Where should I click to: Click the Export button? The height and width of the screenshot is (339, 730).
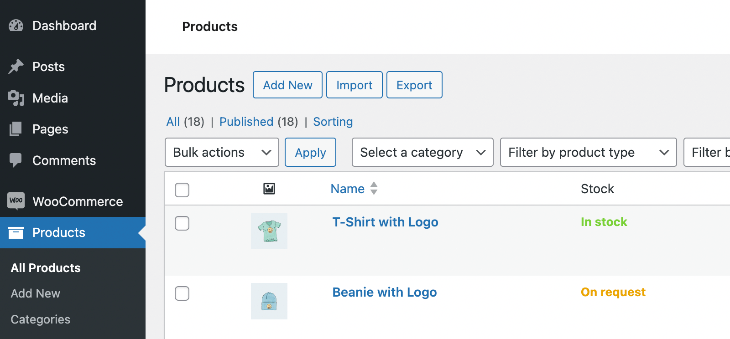pyautogui.click(x=414, y=85)
